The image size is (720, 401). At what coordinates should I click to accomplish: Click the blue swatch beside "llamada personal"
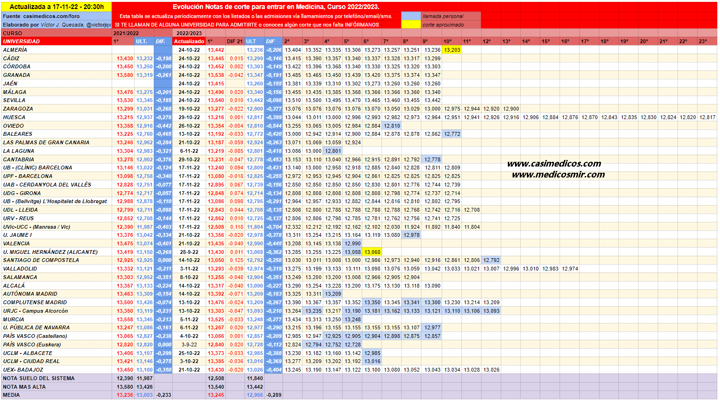tap(411, 16)
